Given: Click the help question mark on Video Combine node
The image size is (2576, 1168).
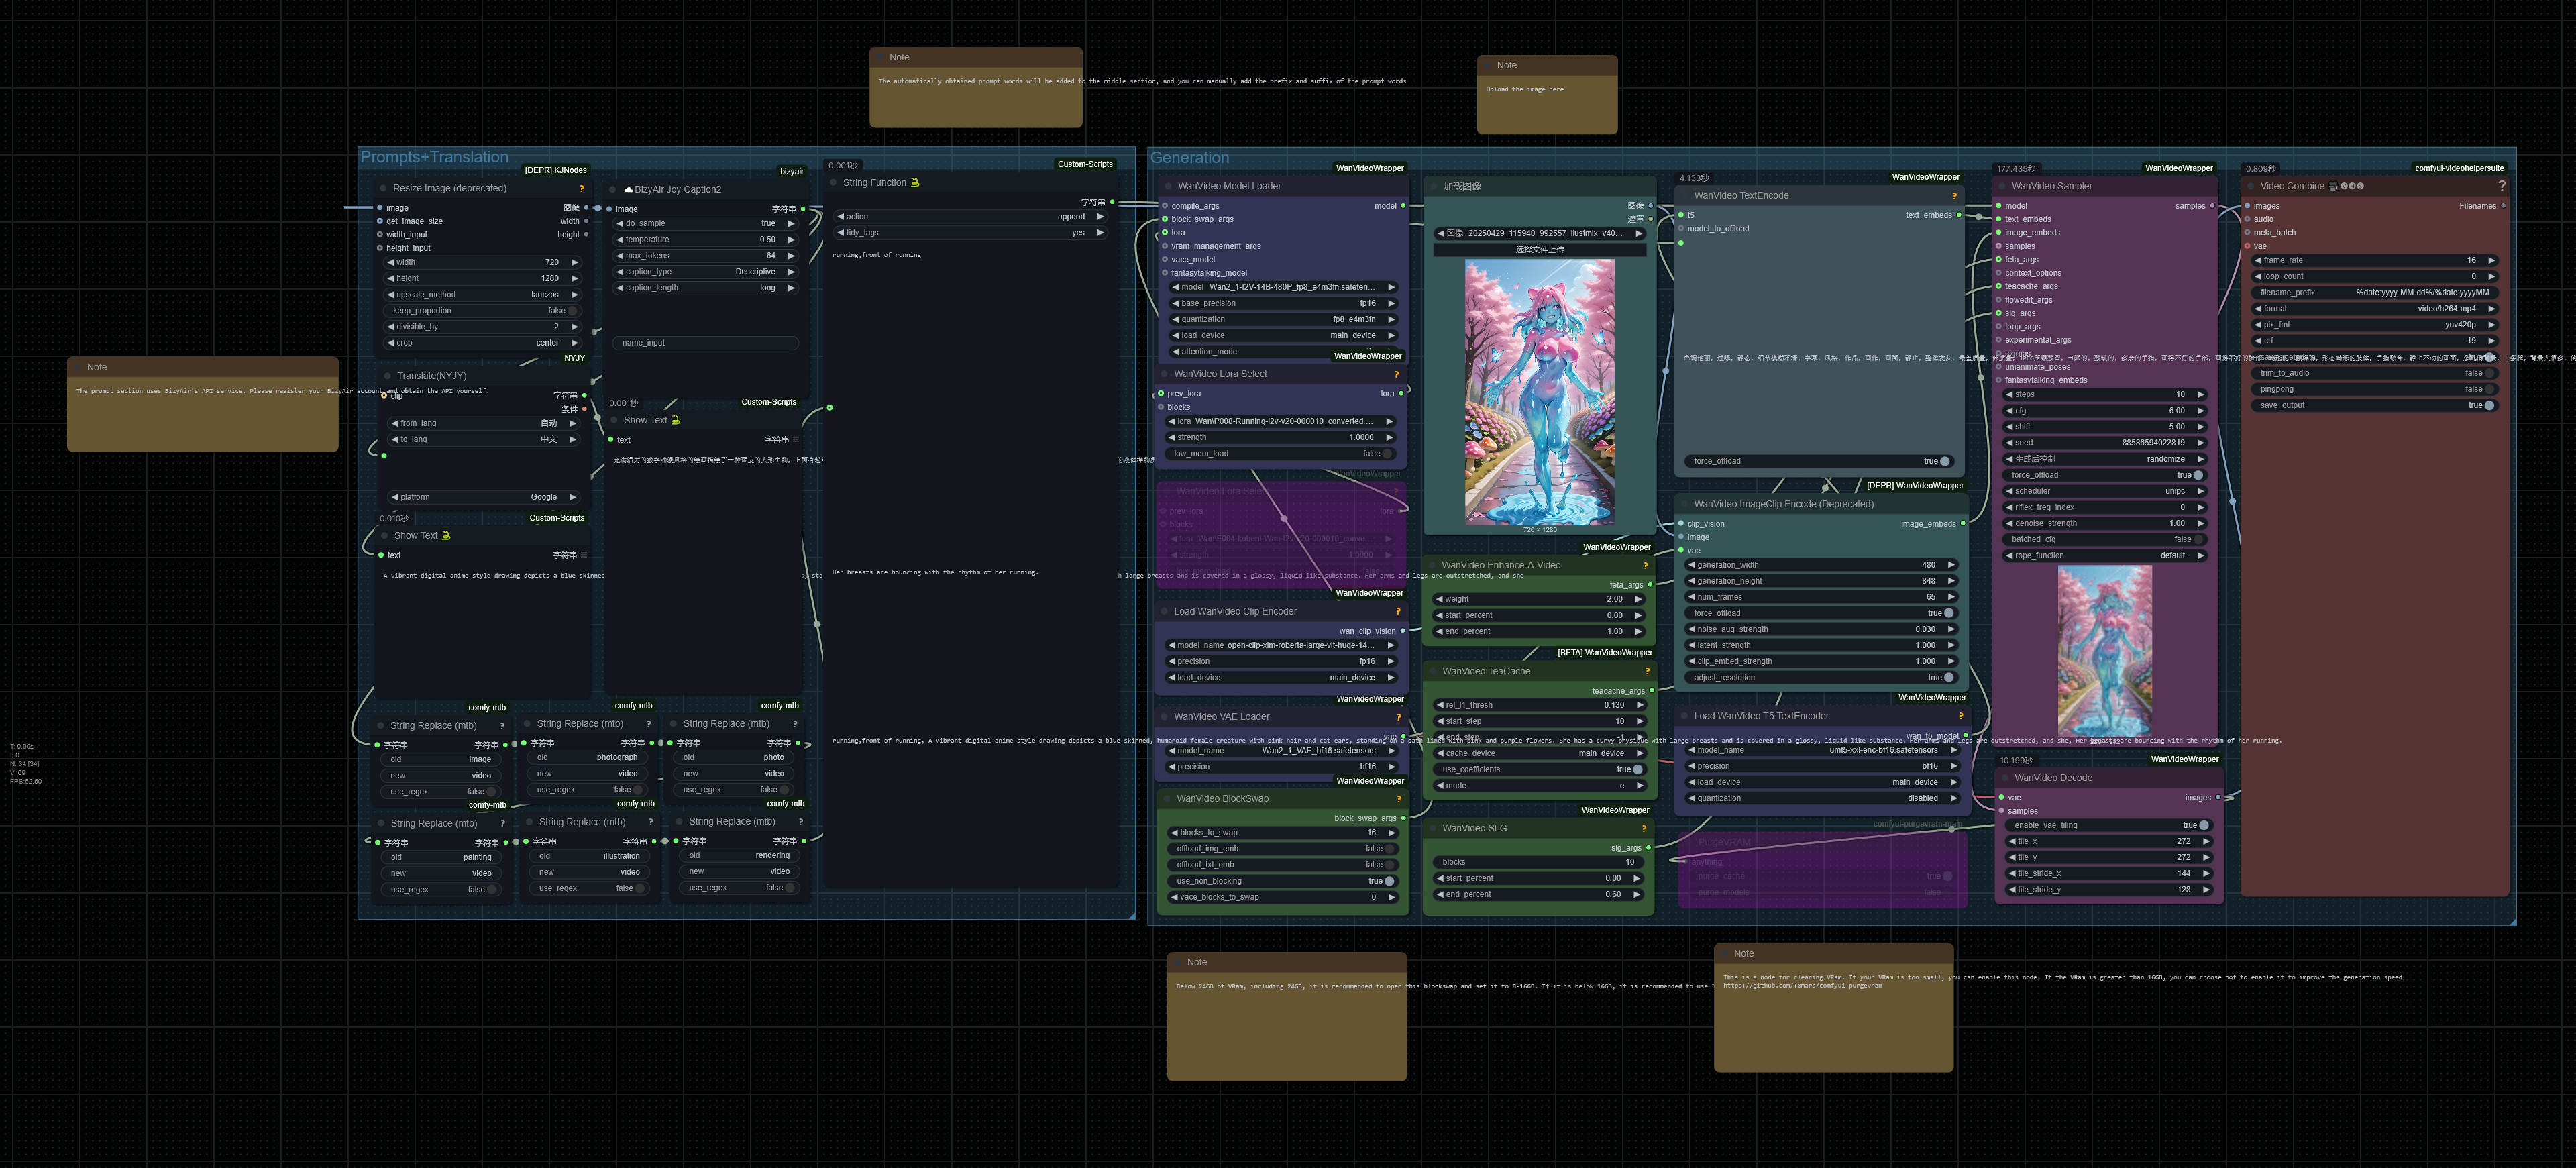Looking at the screenshot, I should tap(2501, 186).
